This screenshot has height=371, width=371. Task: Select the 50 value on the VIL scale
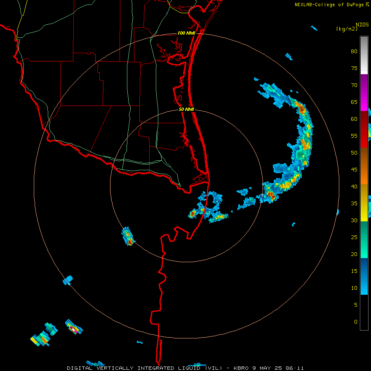(x=354, y=153)
